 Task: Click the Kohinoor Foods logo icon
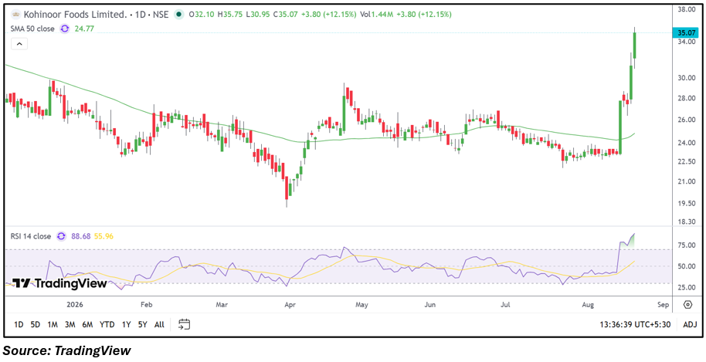[18, 15]
